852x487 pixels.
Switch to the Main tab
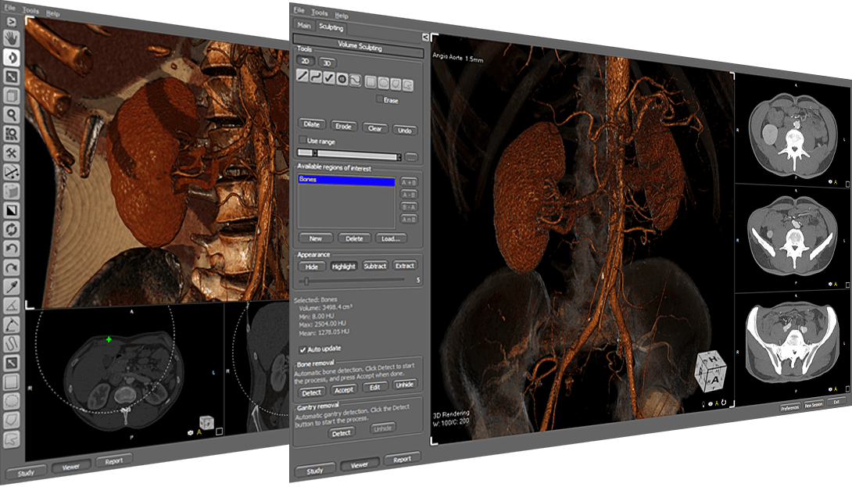[x=304, y=26]
